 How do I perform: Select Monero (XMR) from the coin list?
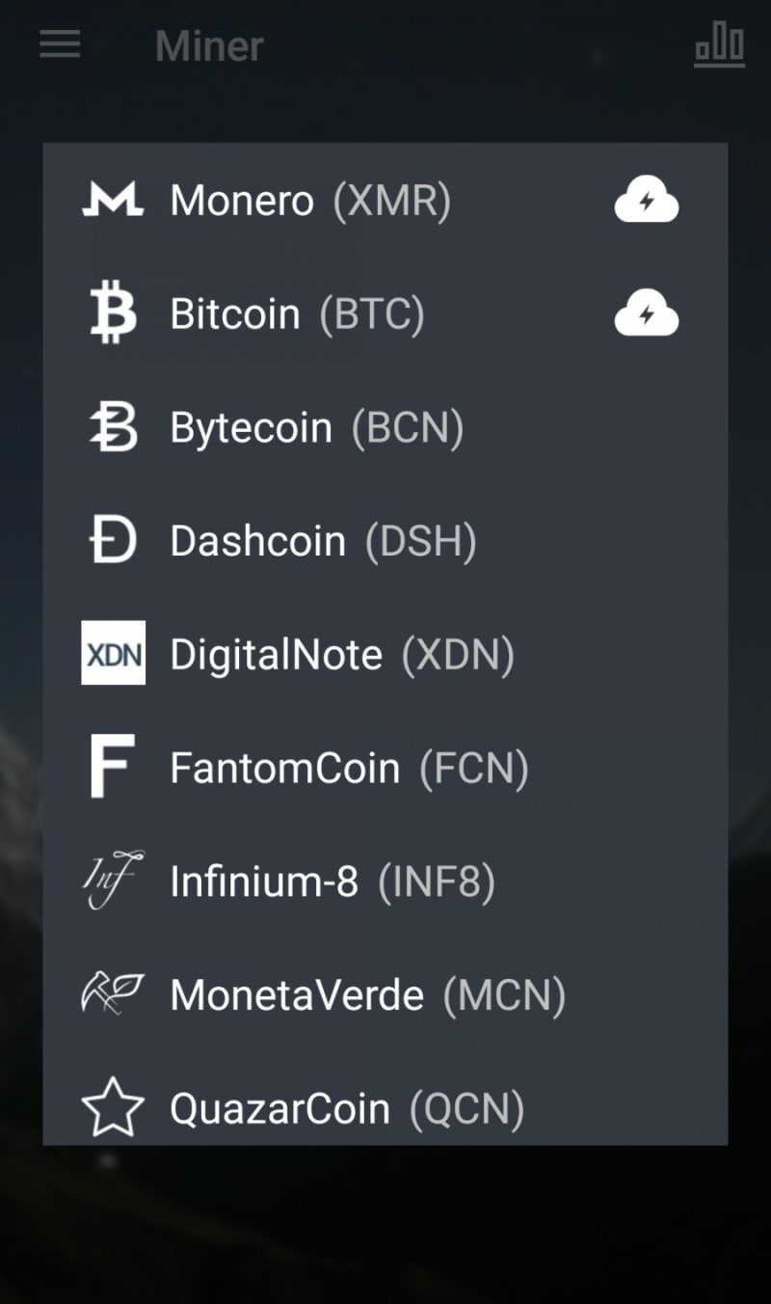coord(310,201)
